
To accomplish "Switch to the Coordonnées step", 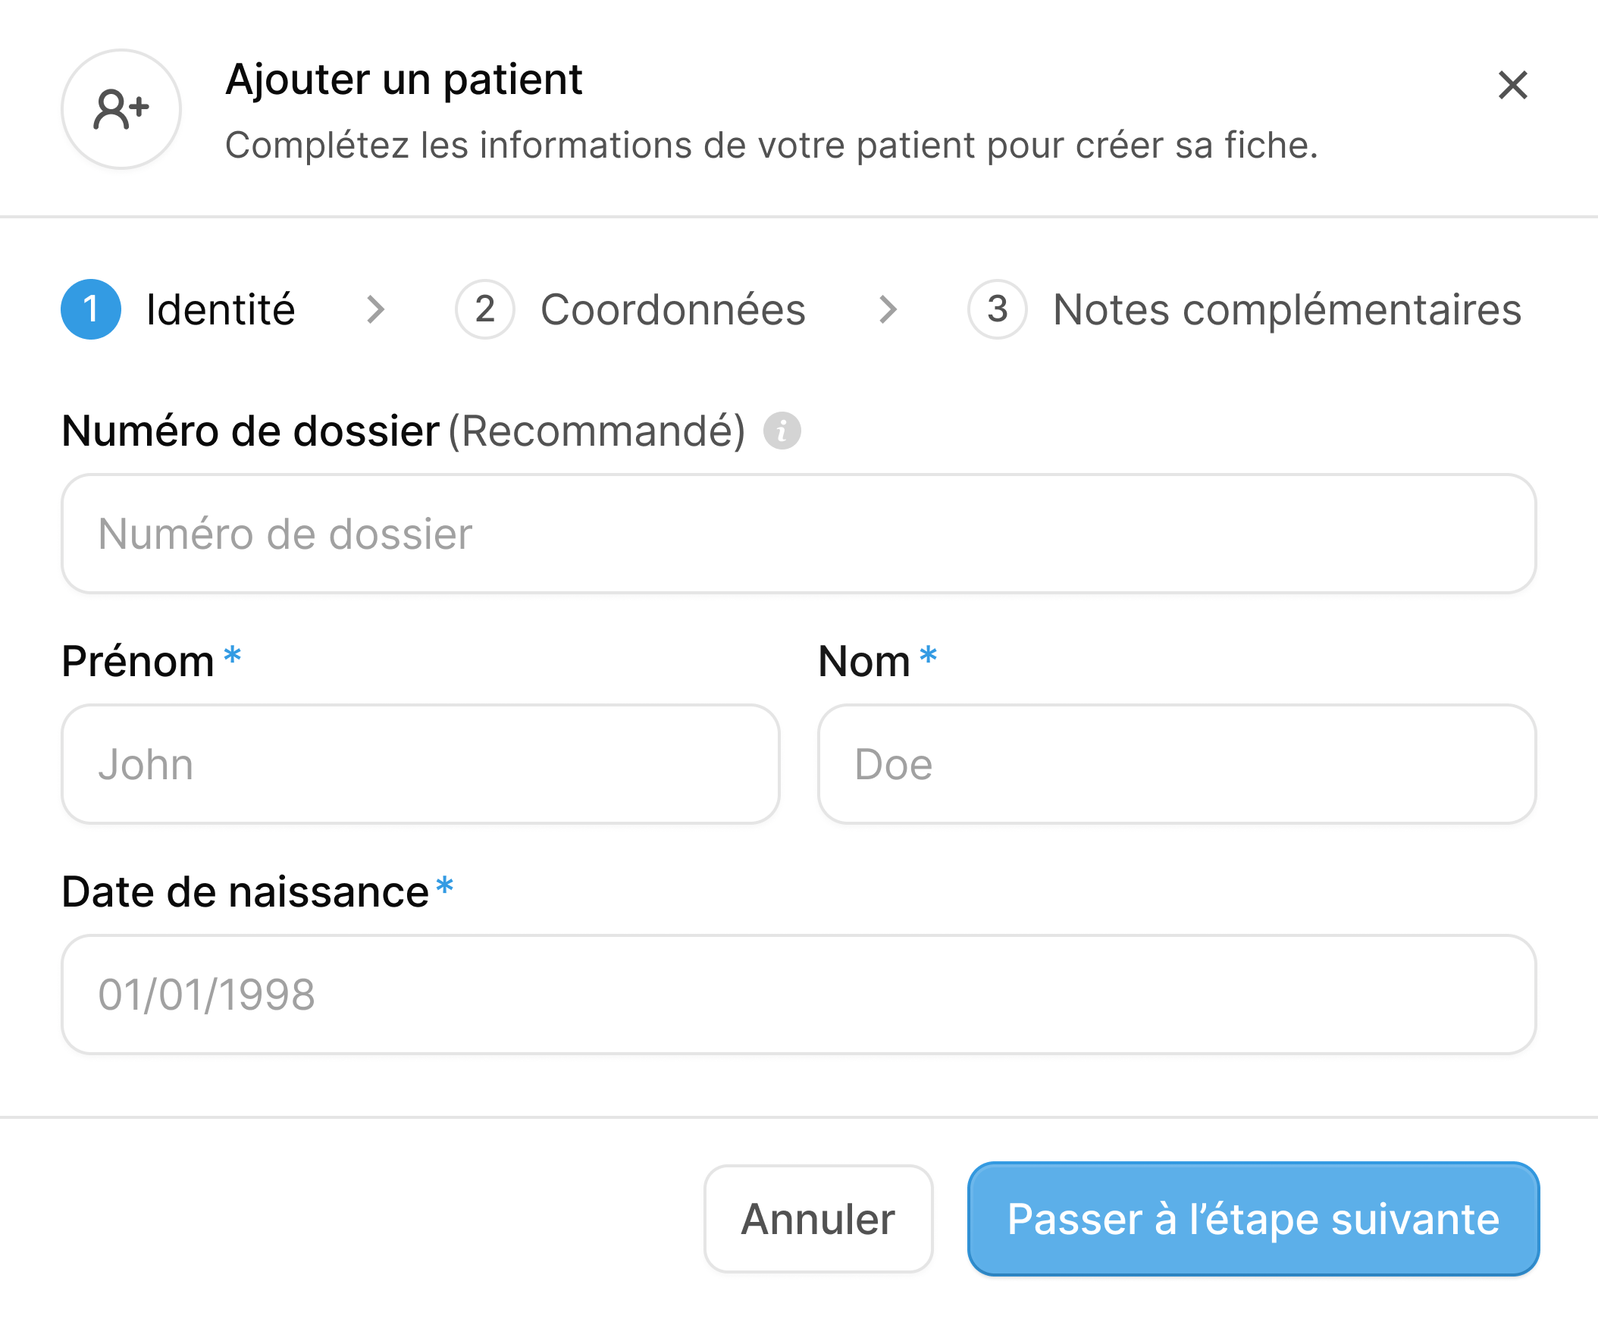I will click(672, 309).
